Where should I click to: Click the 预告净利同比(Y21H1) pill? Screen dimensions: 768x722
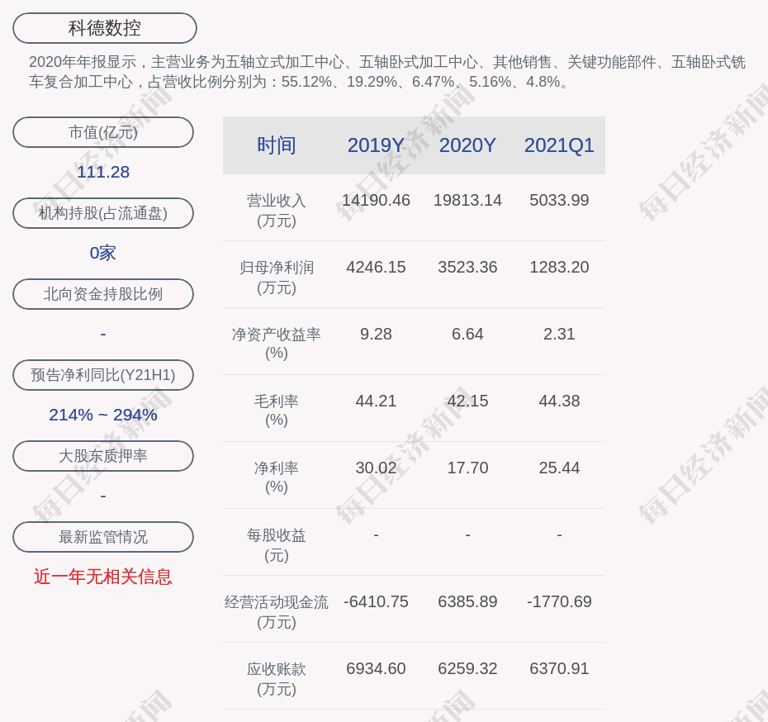103,375
